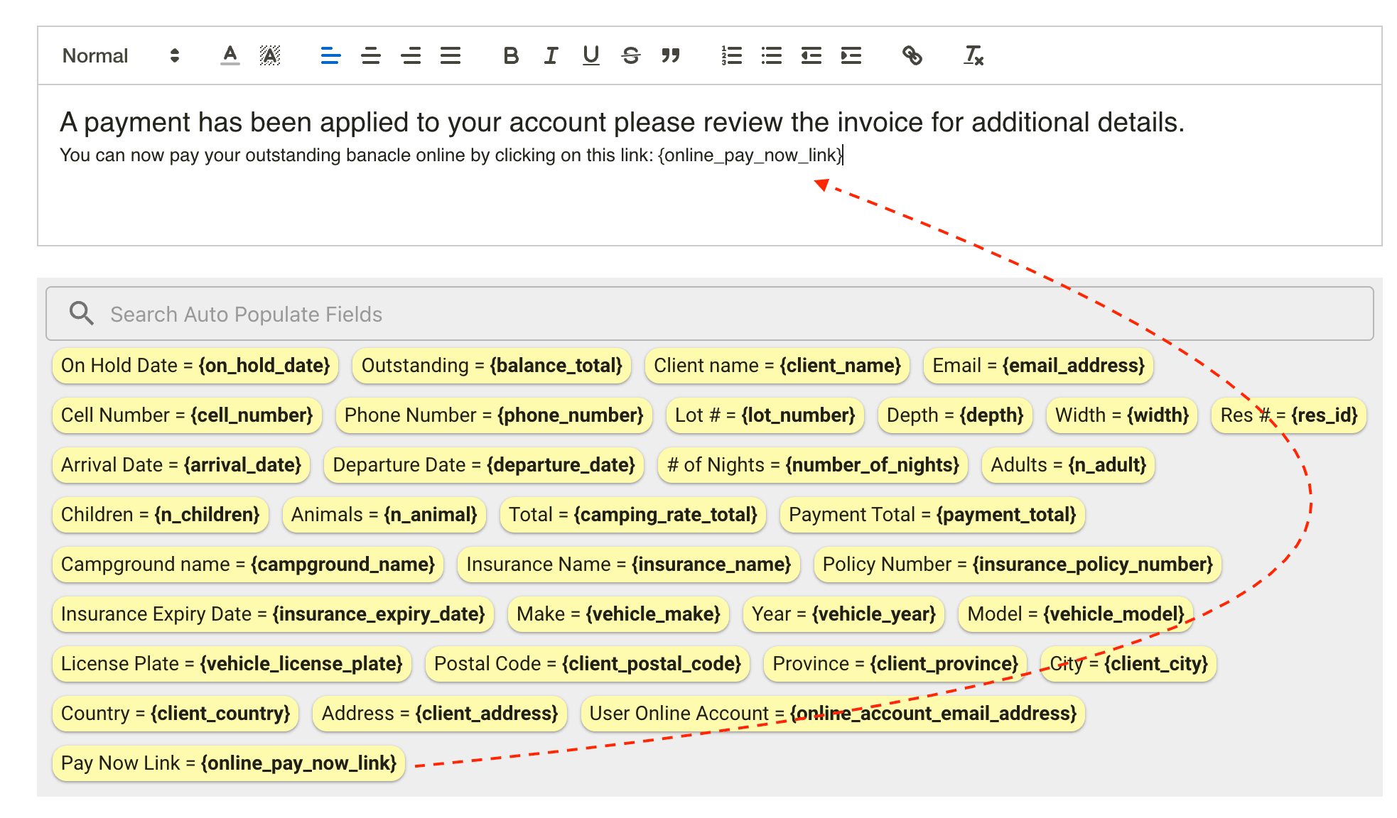This screenshot has height=818, width=1397.
Task: Insert the City field
Action: point(1128,664)
